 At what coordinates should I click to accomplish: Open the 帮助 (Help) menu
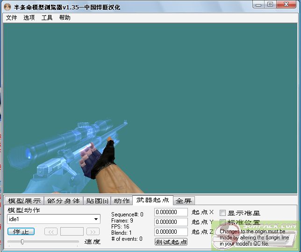coord(64,18)
